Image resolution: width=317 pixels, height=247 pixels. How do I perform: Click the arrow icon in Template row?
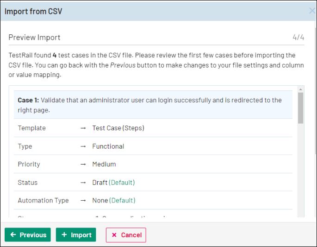click(x=83, y=128)
